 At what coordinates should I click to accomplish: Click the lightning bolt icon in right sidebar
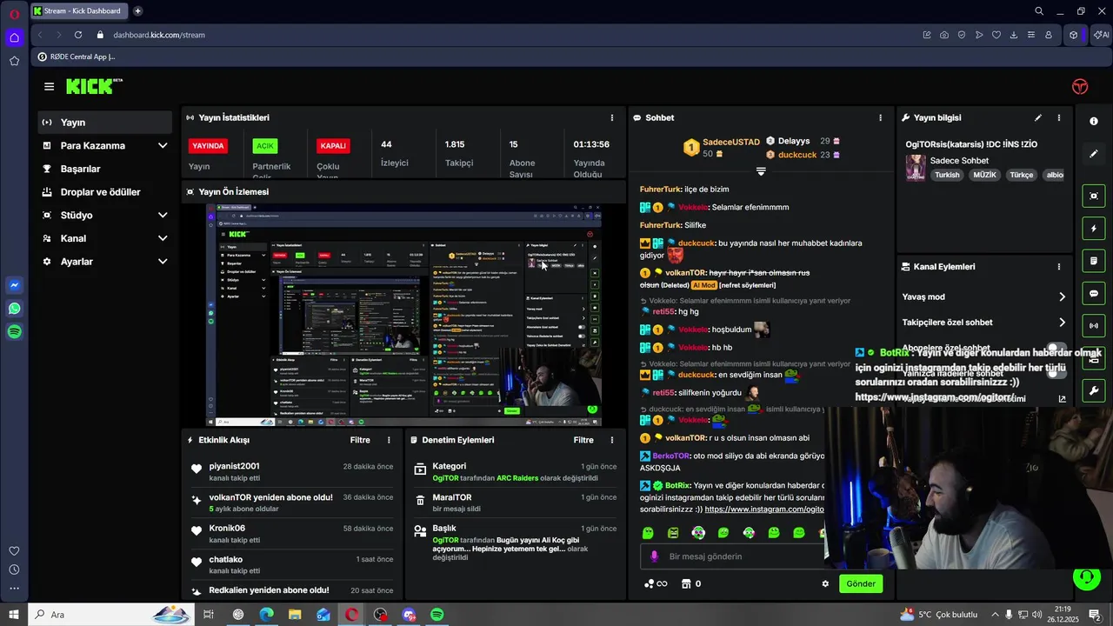tap(1094, 229)
